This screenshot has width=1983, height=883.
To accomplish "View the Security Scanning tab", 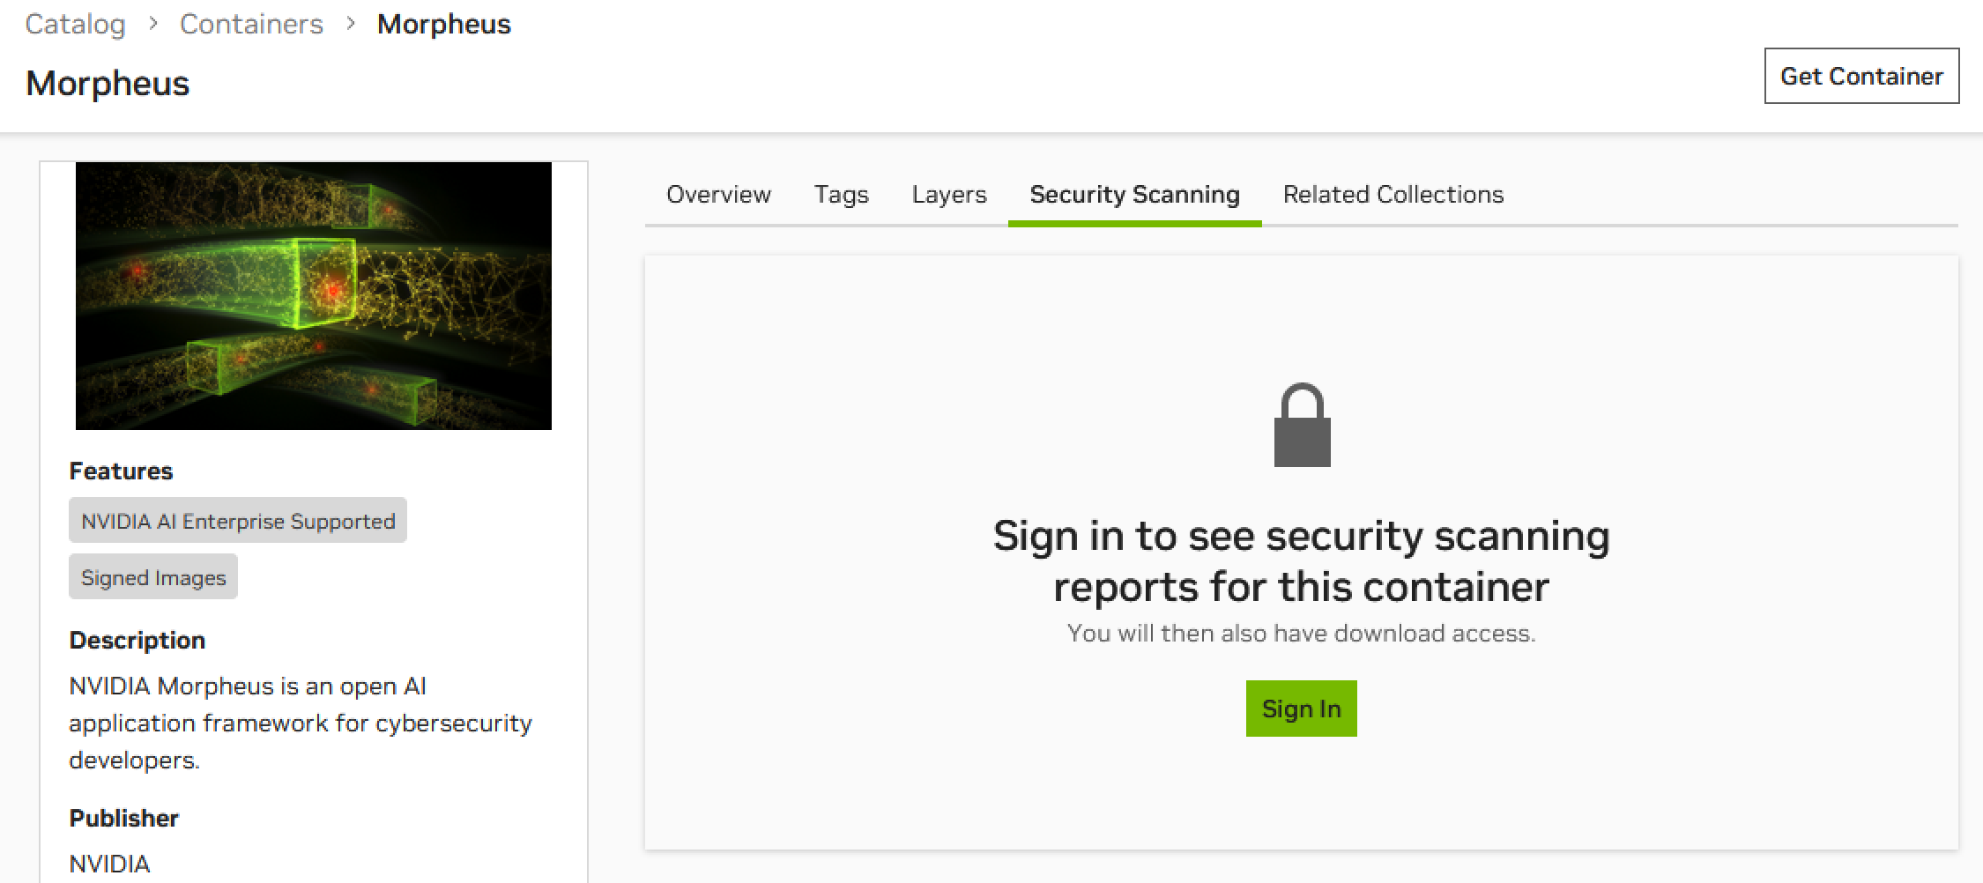I will coord(1134,194).
